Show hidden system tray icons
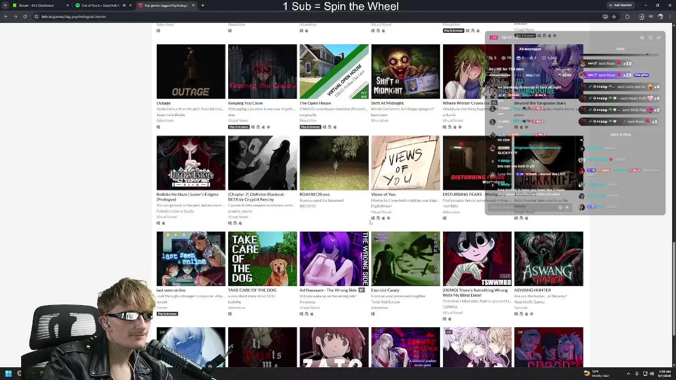The height and width of the screenshot is (380, 676). [628, 374]
